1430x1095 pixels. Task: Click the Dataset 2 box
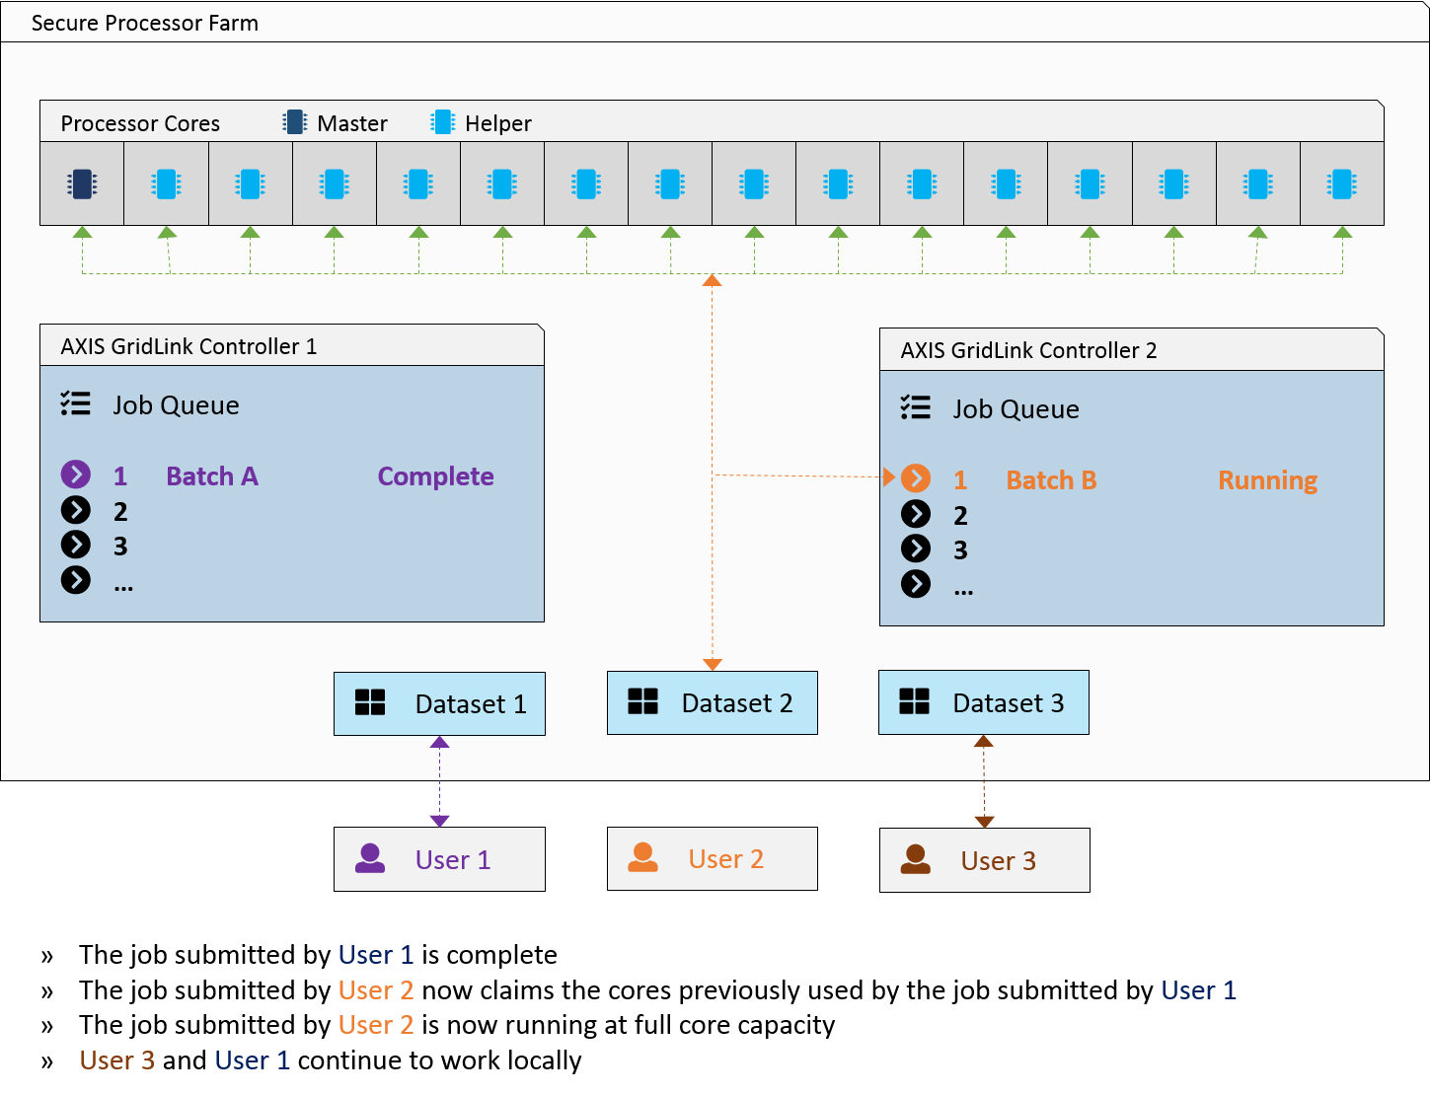point(712,702)
